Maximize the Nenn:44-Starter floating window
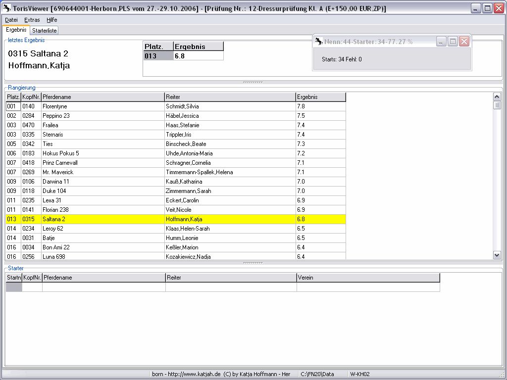 coord(453,42)
